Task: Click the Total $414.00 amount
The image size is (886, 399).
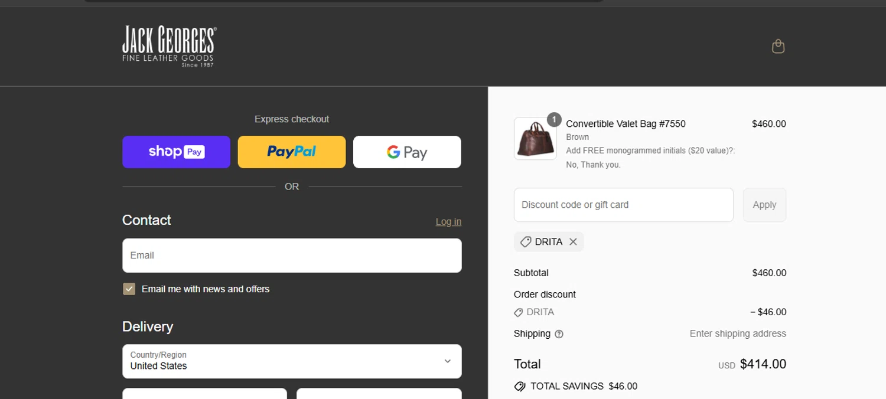Action: pos(763,364)
